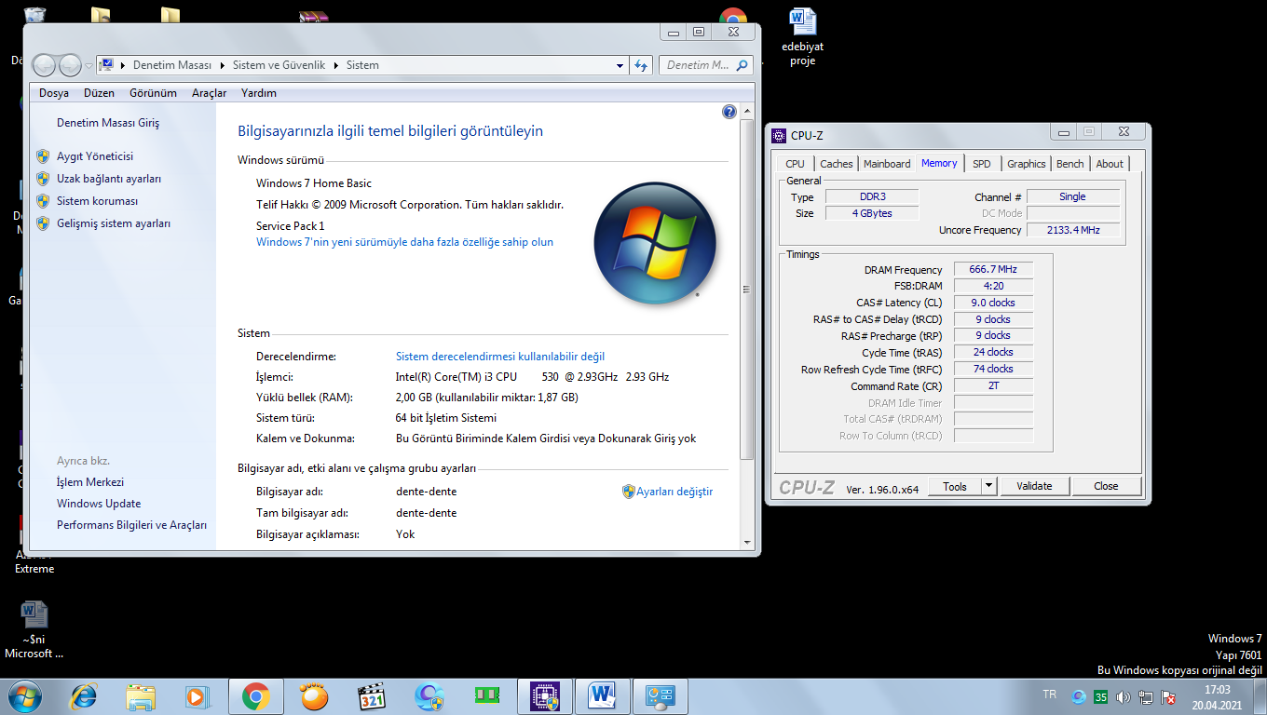The image size is (1267, 715).
Task: Click the Validate button in CPU-Z
Action: [1034, 486]
